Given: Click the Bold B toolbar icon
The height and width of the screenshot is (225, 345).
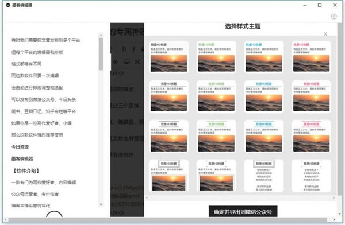Looking at the screenshot, I should click(124, 49).
